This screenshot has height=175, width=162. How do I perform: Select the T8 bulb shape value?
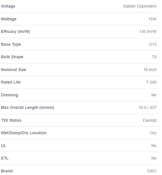point(154,57)
